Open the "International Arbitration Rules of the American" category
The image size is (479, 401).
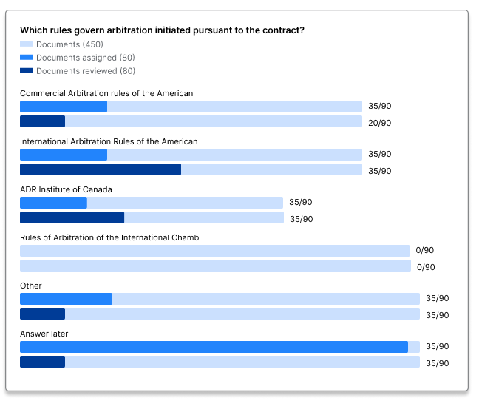point(109,141)
